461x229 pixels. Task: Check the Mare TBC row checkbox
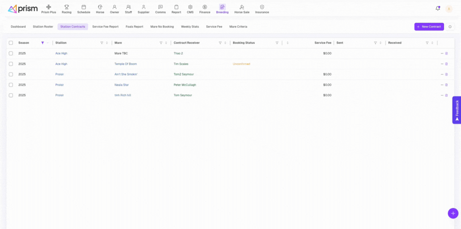point(11,53)
